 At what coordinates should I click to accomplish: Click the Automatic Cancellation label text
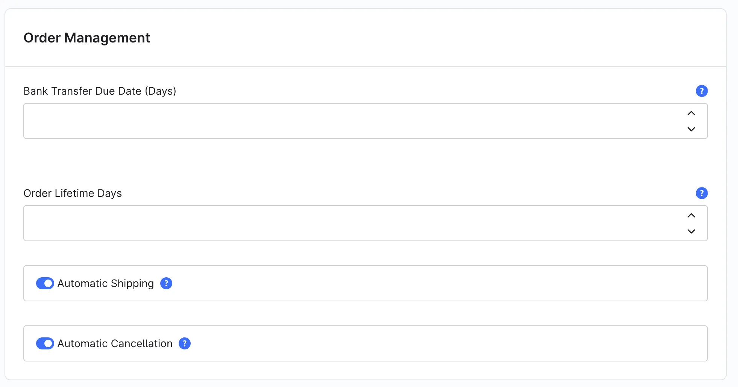pos(115,343)
